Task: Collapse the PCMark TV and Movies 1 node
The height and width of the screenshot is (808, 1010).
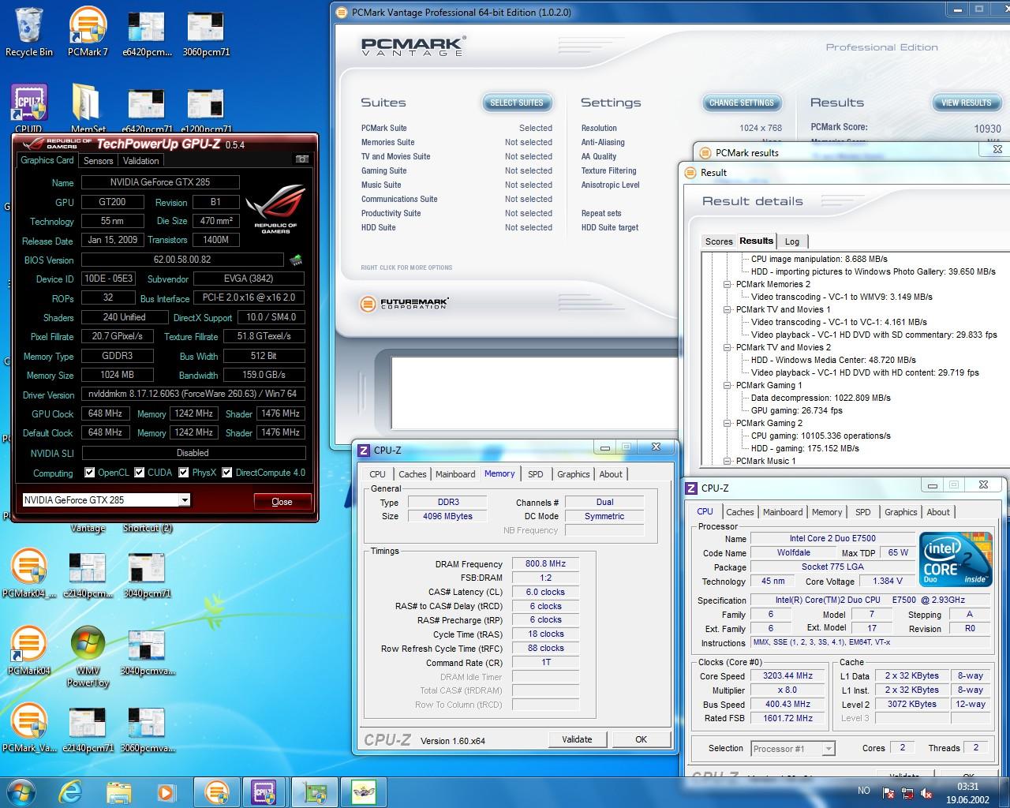Action: pyautogui.click(x=727, y=309)
